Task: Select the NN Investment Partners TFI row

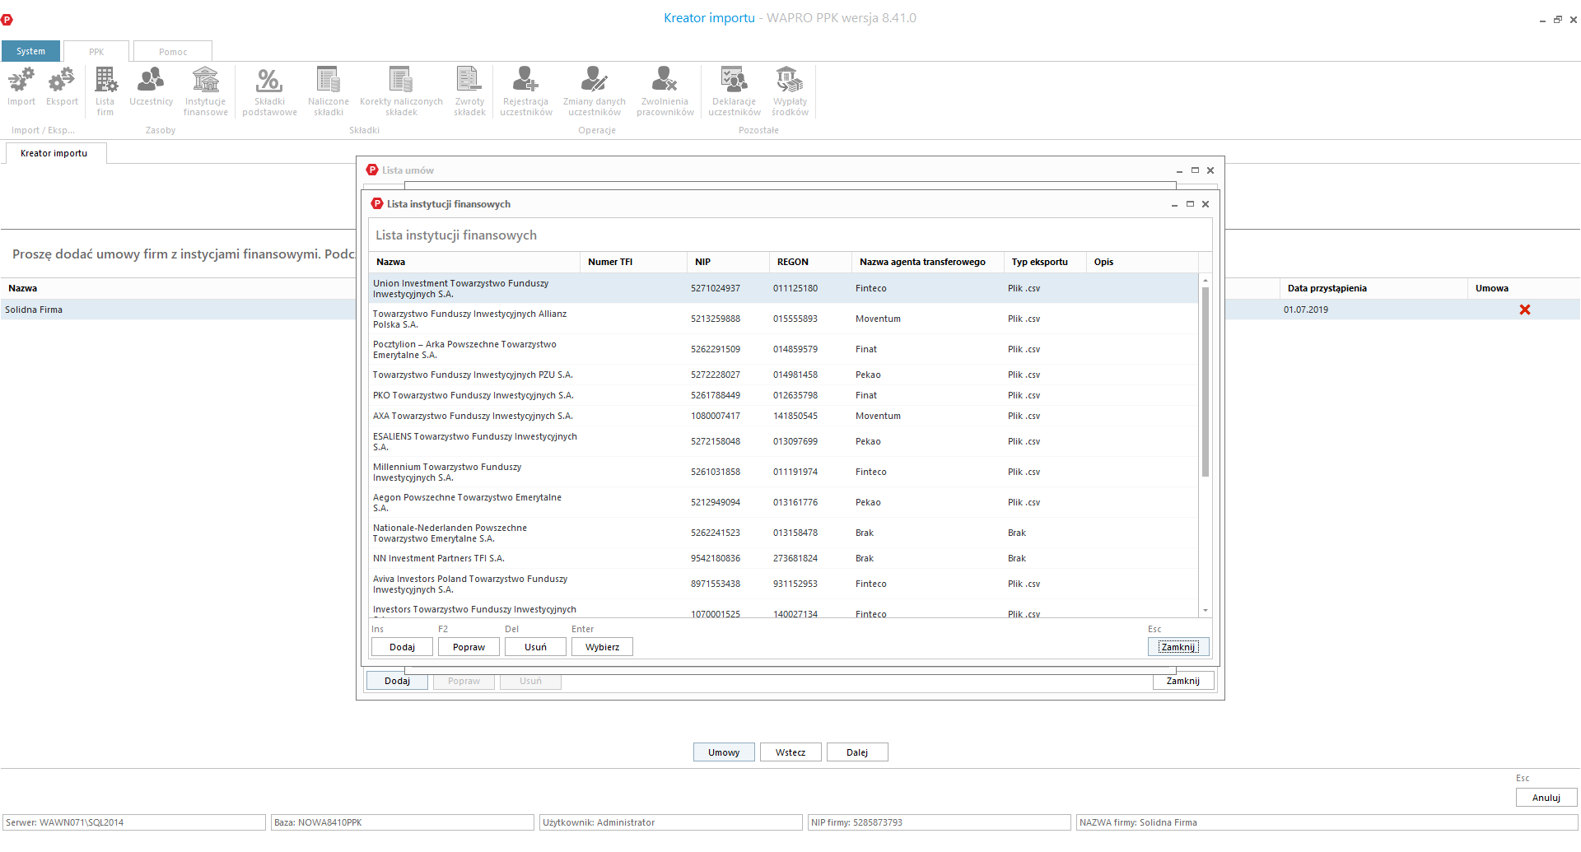Action: click(x=438, y=558)
